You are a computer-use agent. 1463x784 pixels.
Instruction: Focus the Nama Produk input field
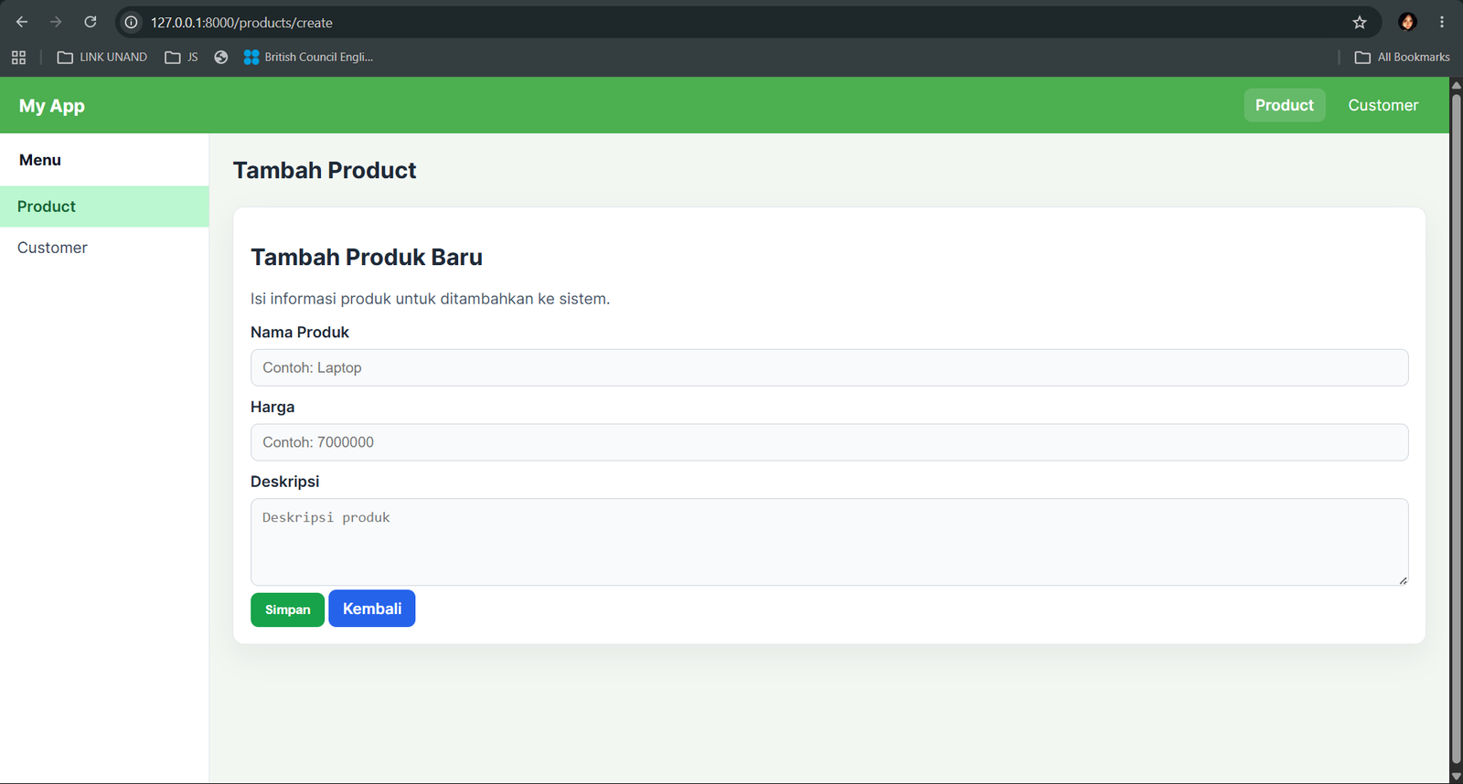(x=829, y=367)
